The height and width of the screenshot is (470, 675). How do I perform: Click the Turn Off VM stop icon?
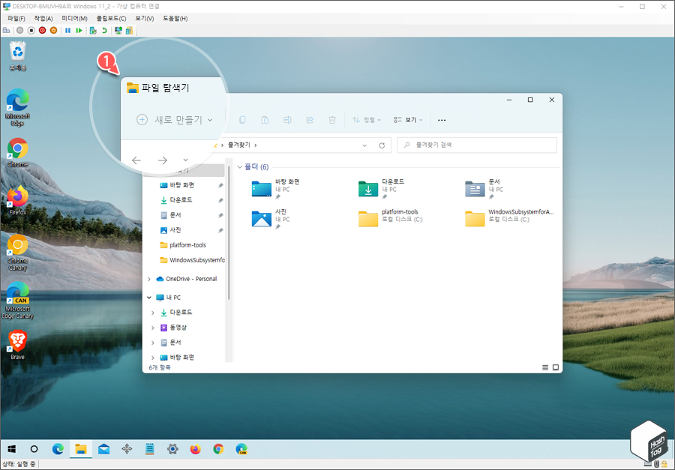pyautogui.click(x=31, y=31)
